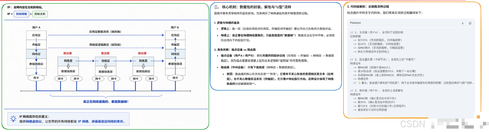Click the bullet starting with 逻辑上：
This screenshot has height=132, width=489.
[277, 29]
